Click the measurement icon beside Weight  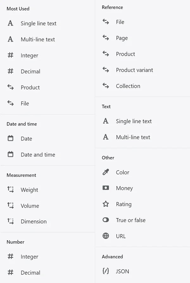point(10,190)
